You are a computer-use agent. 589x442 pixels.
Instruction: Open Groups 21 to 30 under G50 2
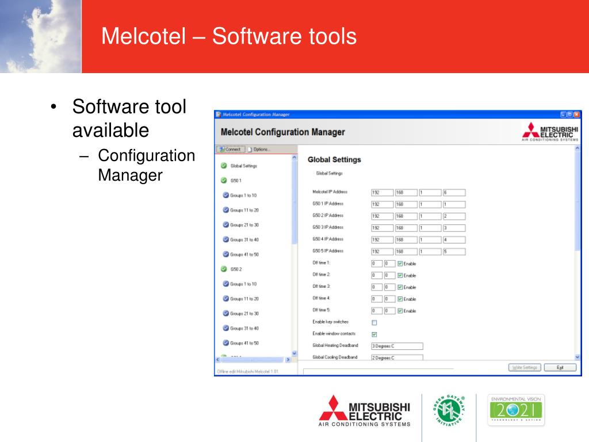pyautogui.click(x=244, y=314)
